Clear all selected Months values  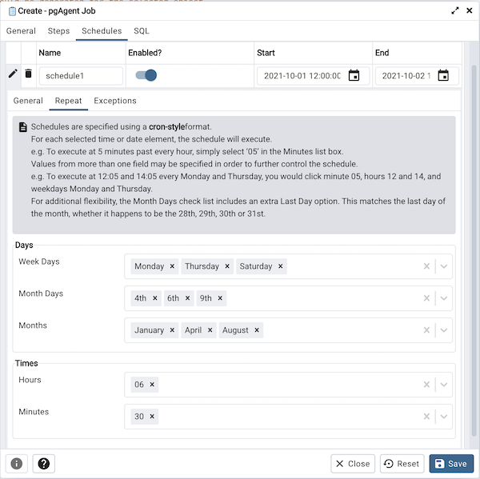coord(426,330)
